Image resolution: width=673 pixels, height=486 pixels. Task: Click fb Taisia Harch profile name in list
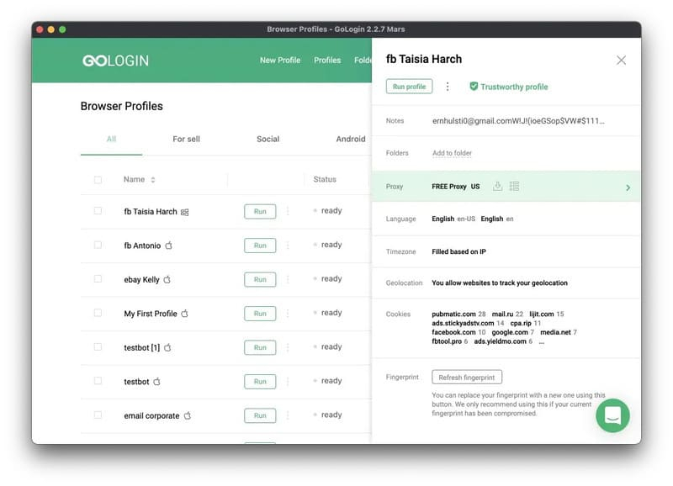pyautogui.click(x=151, y=212)
